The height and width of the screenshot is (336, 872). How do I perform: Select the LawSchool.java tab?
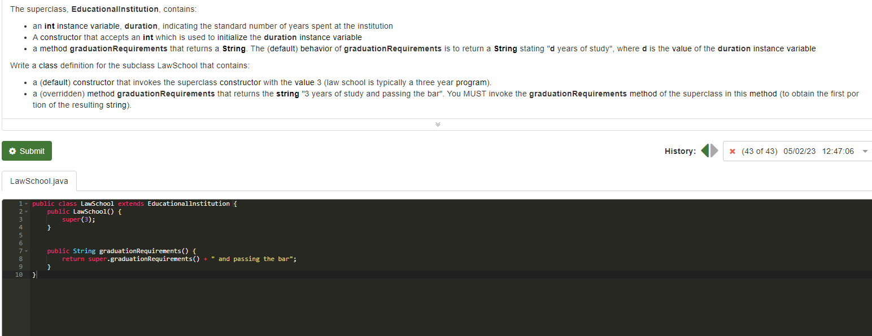[38, 180]
